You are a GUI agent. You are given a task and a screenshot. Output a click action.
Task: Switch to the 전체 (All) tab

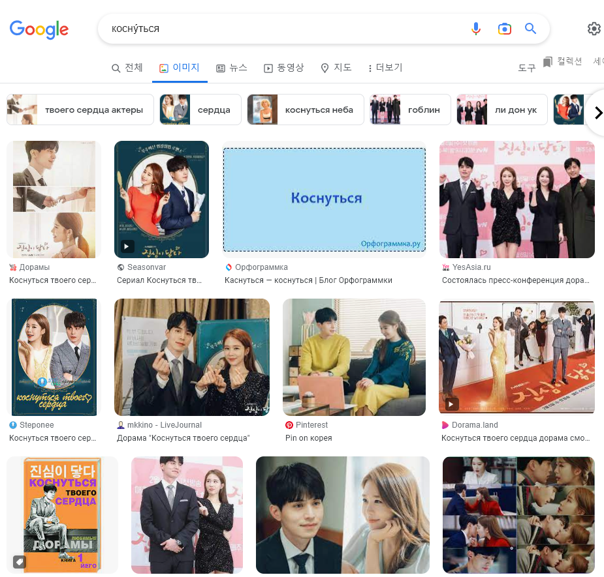coord(127,68)
